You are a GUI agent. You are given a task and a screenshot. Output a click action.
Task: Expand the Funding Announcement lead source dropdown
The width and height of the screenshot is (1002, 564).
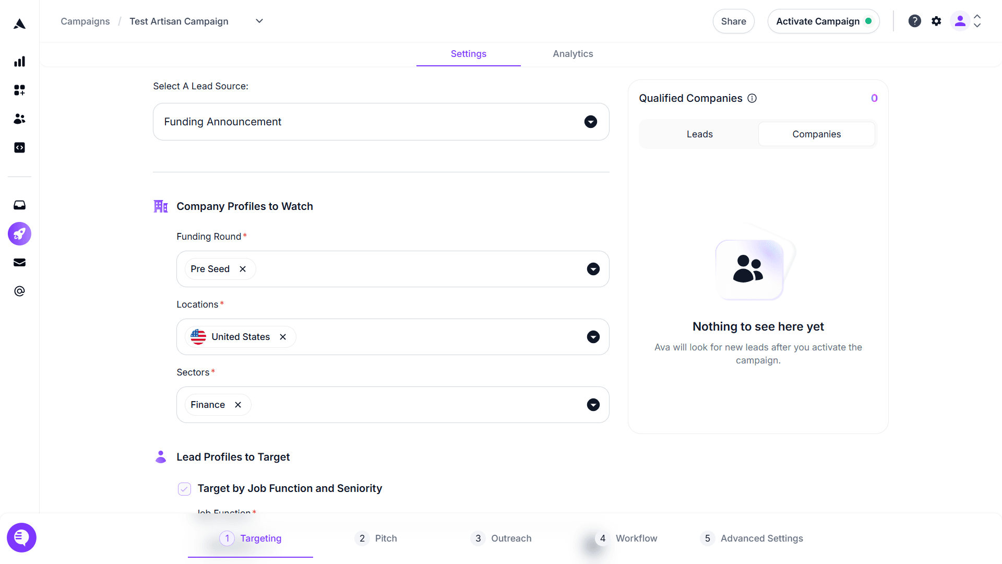coord(590,122)
